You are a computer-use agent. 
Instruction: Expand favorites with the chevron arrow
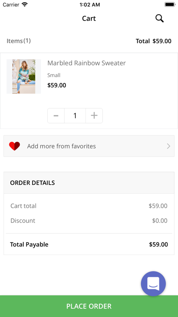pos(168,146)
